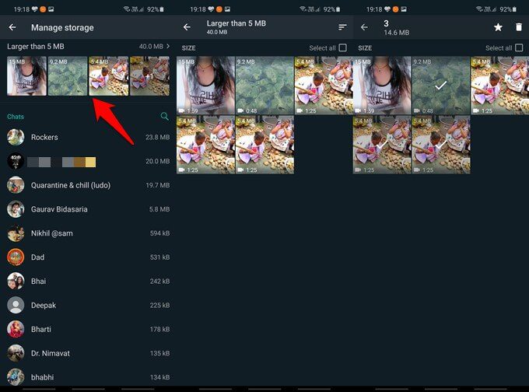Select 9.2 MB 0:48 video in middle screen

[x=264, y=86]
